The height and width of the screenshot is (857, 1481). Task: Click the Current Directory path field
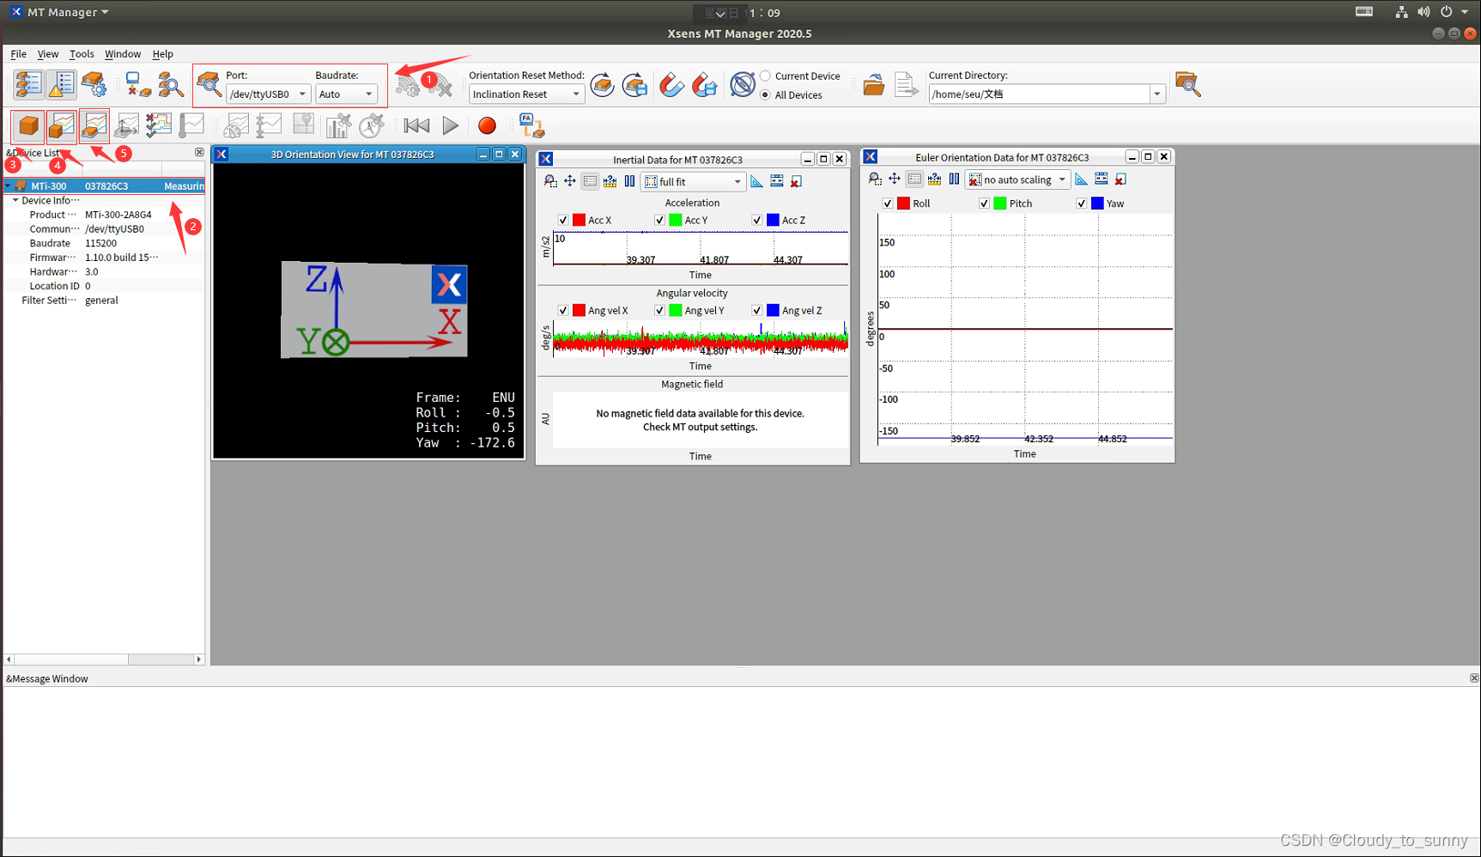[x=1039, y=94]
